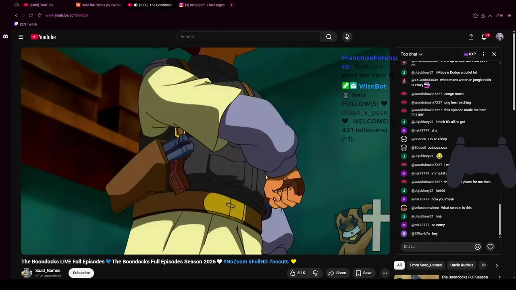The width and height of the screenshot is (516, 290).
Task: Open @velascoerwinnn chat message author
Action: click(x=425, y=208)
